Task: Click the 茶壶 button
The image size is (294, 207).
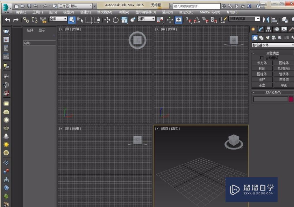Action: (x=262, y=85)
